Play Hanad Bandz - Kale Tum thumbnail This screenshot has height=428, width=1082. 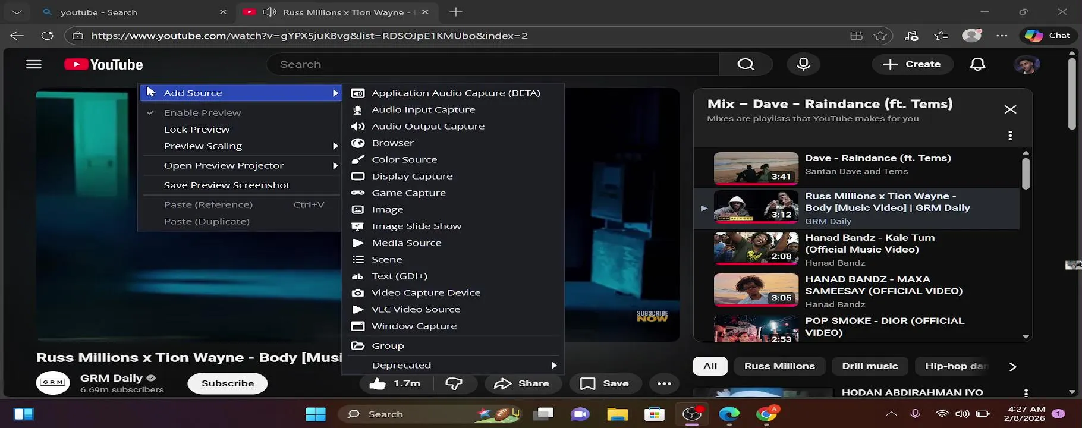point(756,248)
